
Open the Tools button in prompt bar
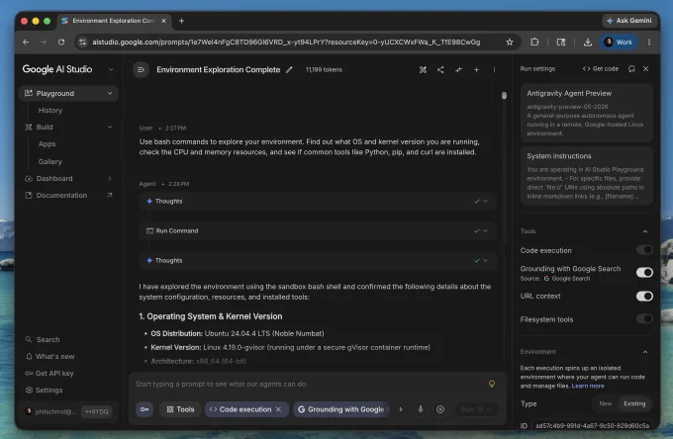[180, 409]
